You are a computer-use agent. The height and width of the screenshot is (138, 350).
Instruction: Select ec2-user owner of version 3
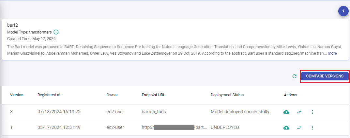115,112
